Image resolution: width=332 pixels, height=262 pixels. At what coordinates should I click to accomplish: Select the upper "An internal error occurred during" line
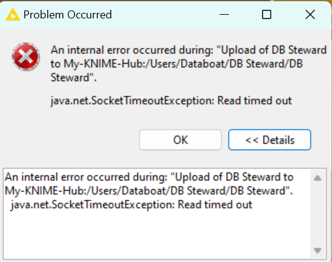[x=188, y=50]
